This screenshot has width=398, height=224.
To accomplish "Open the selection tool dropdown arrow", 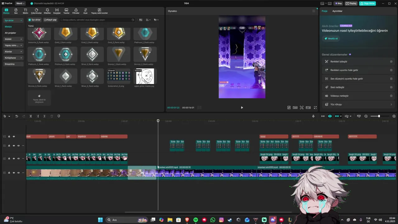I will (9, 116).
